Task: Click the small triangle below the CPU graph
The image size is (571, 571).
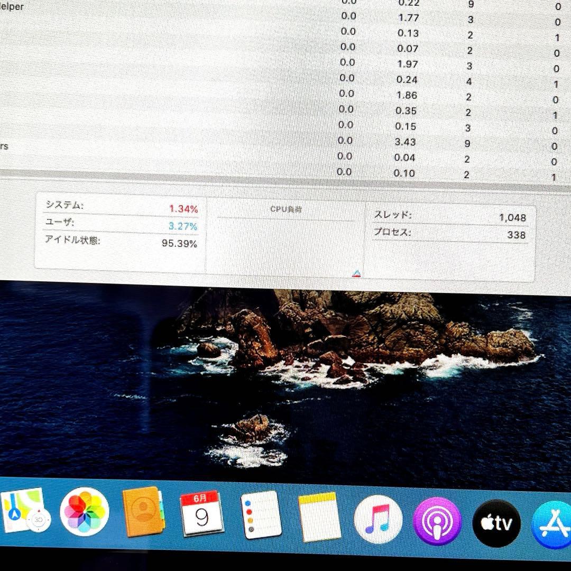Action: [356, 273]
